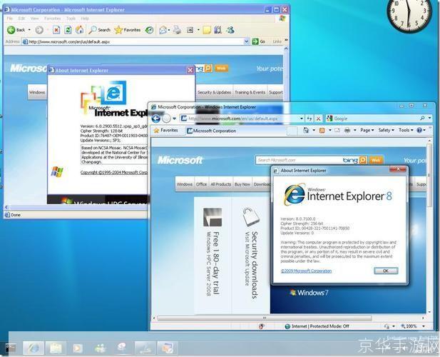Open the View menu in IE6

(34, 19)
